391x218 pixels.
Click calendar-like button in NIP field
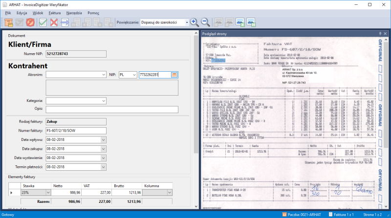(174, 75)
